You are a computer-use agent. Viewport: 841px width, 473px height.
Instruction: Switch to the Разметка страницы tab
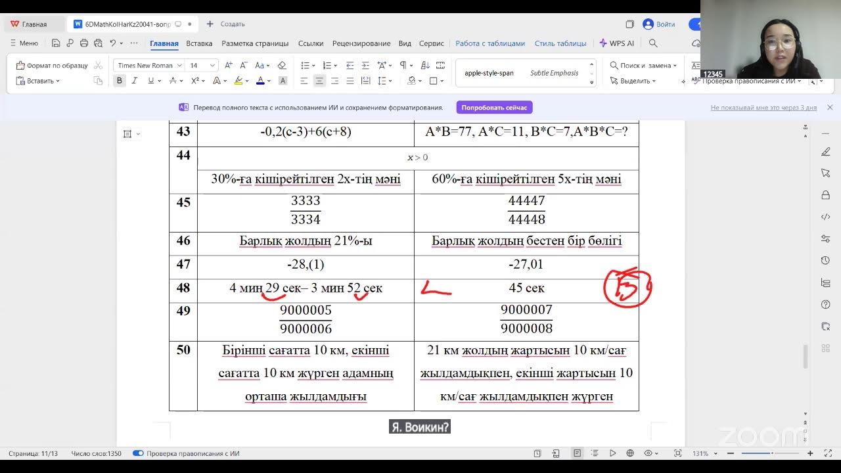pos(255,43)
